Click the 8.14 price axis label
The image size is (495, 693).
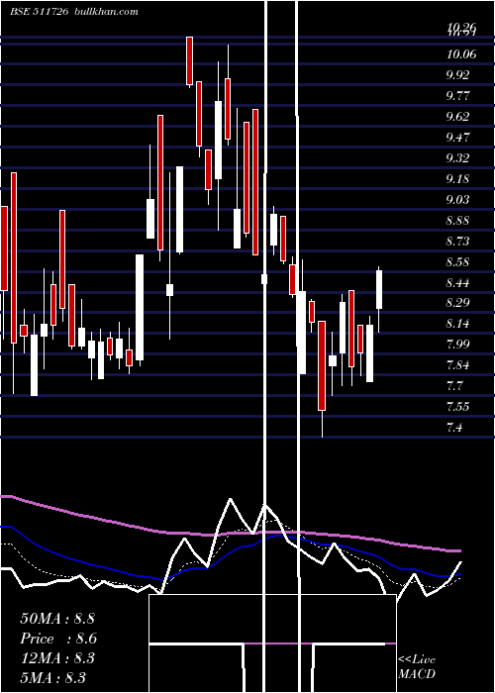(x=457, y=324)
